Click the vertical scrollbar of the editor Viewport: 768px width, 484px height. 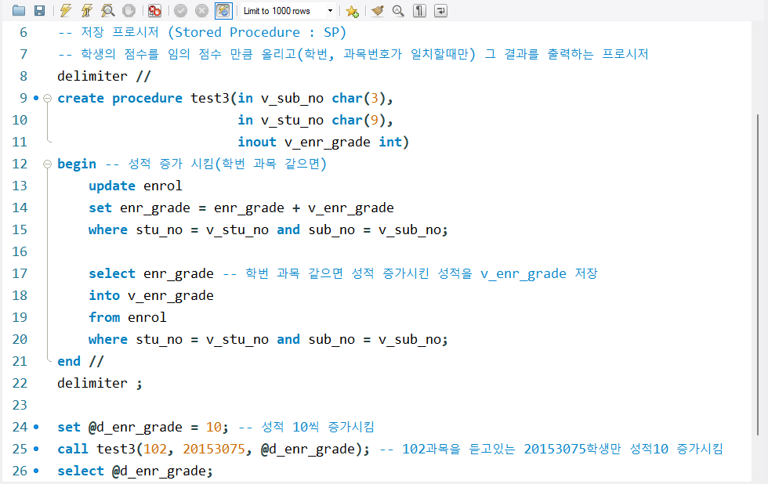click(758, 274)
